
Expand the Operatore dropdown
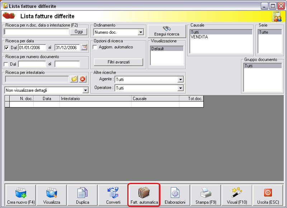coord(180,88)
